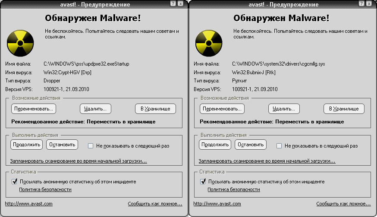Click Продолжить in right dialog

point(215,145)
